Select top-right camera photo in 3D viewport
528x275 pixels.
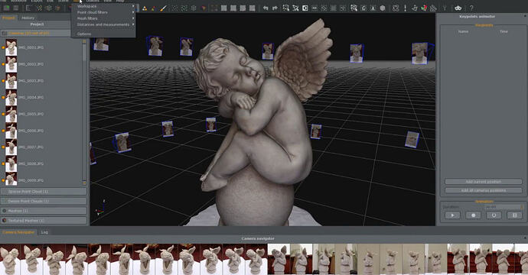click(x=420, y=53)
